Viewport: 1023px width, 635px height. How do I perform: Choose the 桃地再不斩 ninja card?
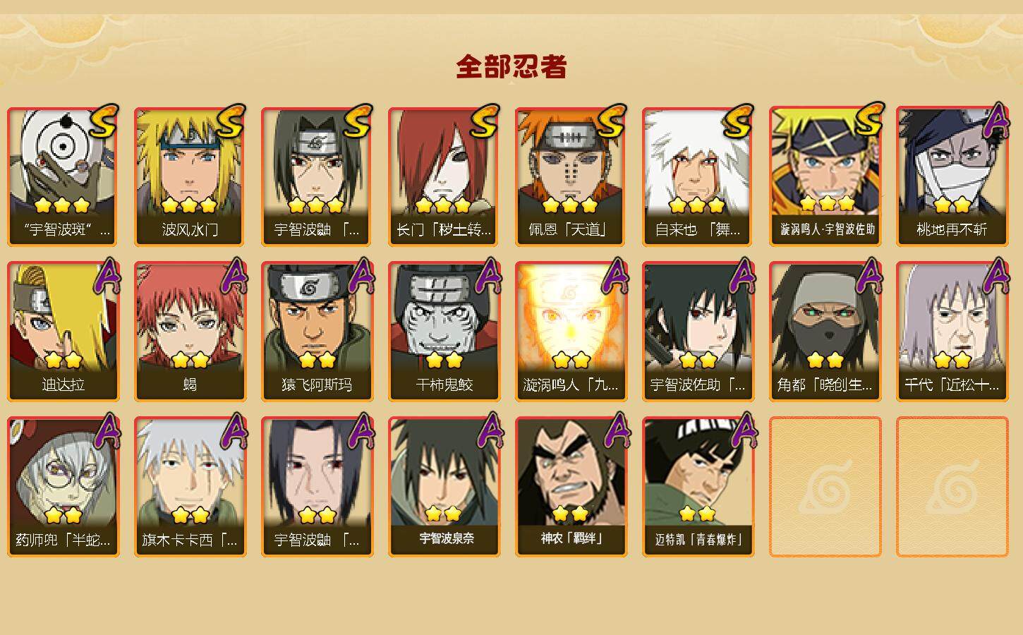952,176
